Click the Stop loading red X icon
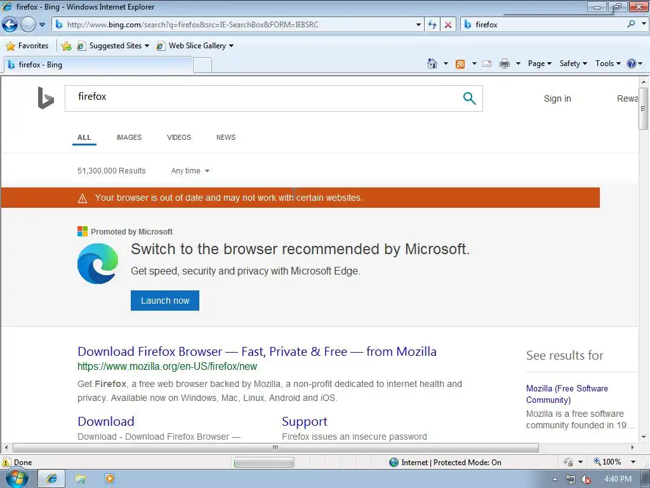The height and width of the screenshot is (488, 650). (x=448, y=25)
